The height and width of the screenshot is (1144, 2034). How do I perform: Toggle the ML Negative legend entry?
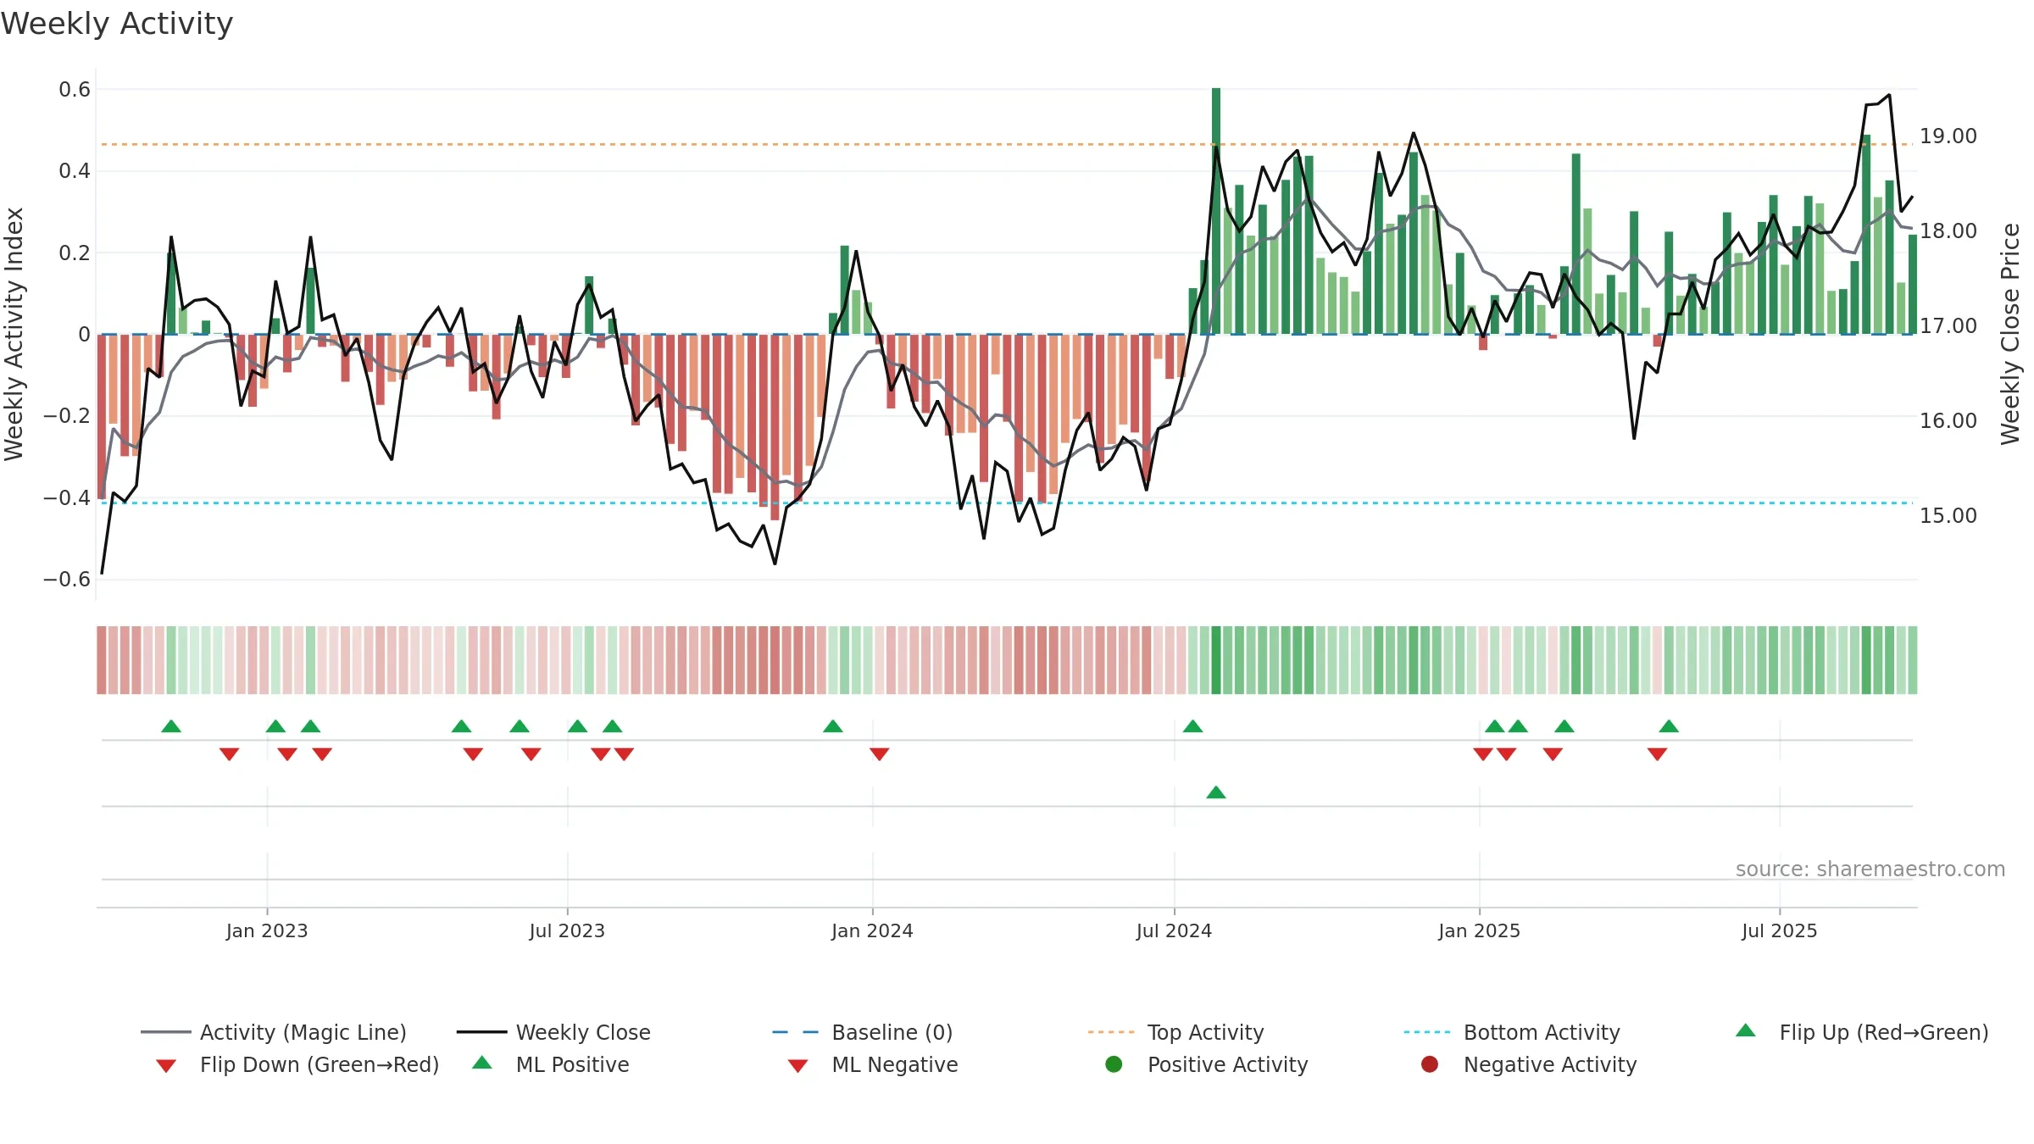(x=873, y=1064)
